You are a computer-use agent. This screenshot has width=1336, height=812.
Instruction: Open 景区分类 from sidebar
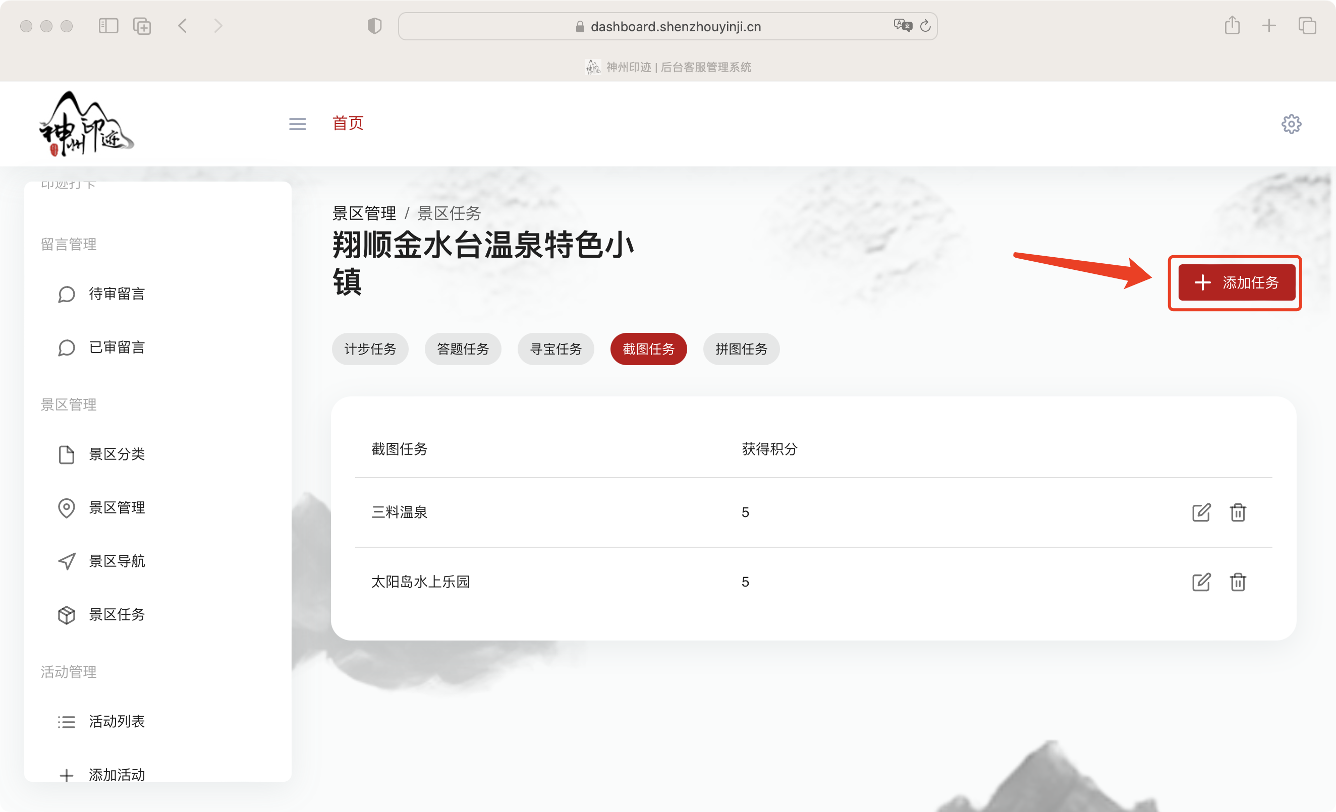(x=117, y=454)
